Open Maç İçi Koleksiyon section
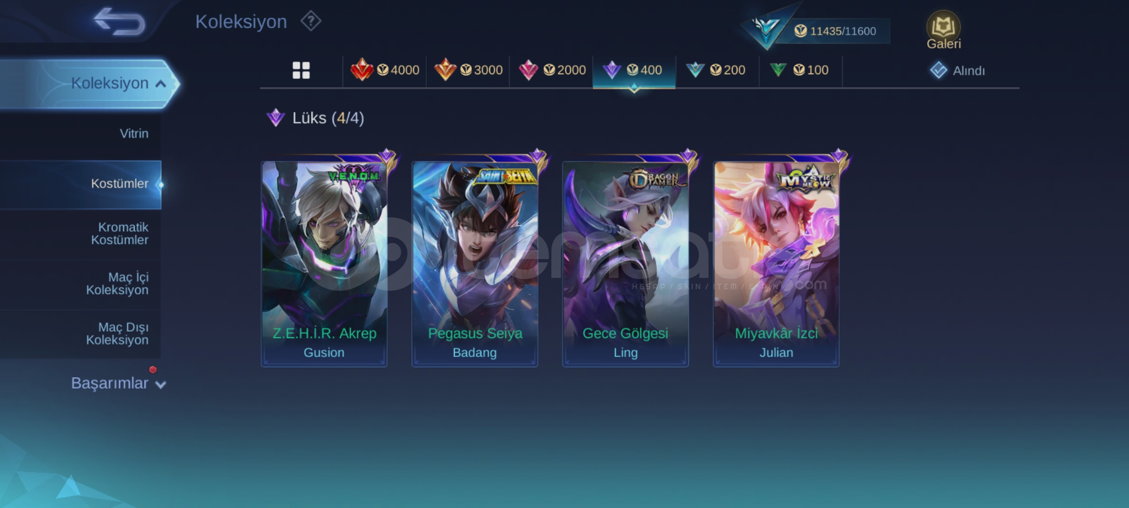 pyautogui.click(x=80, y=284)
